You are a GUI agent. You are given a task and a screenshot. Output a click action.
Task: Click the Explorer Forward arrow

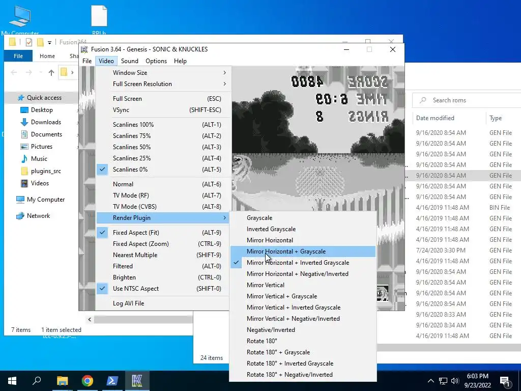coord(29,72)
